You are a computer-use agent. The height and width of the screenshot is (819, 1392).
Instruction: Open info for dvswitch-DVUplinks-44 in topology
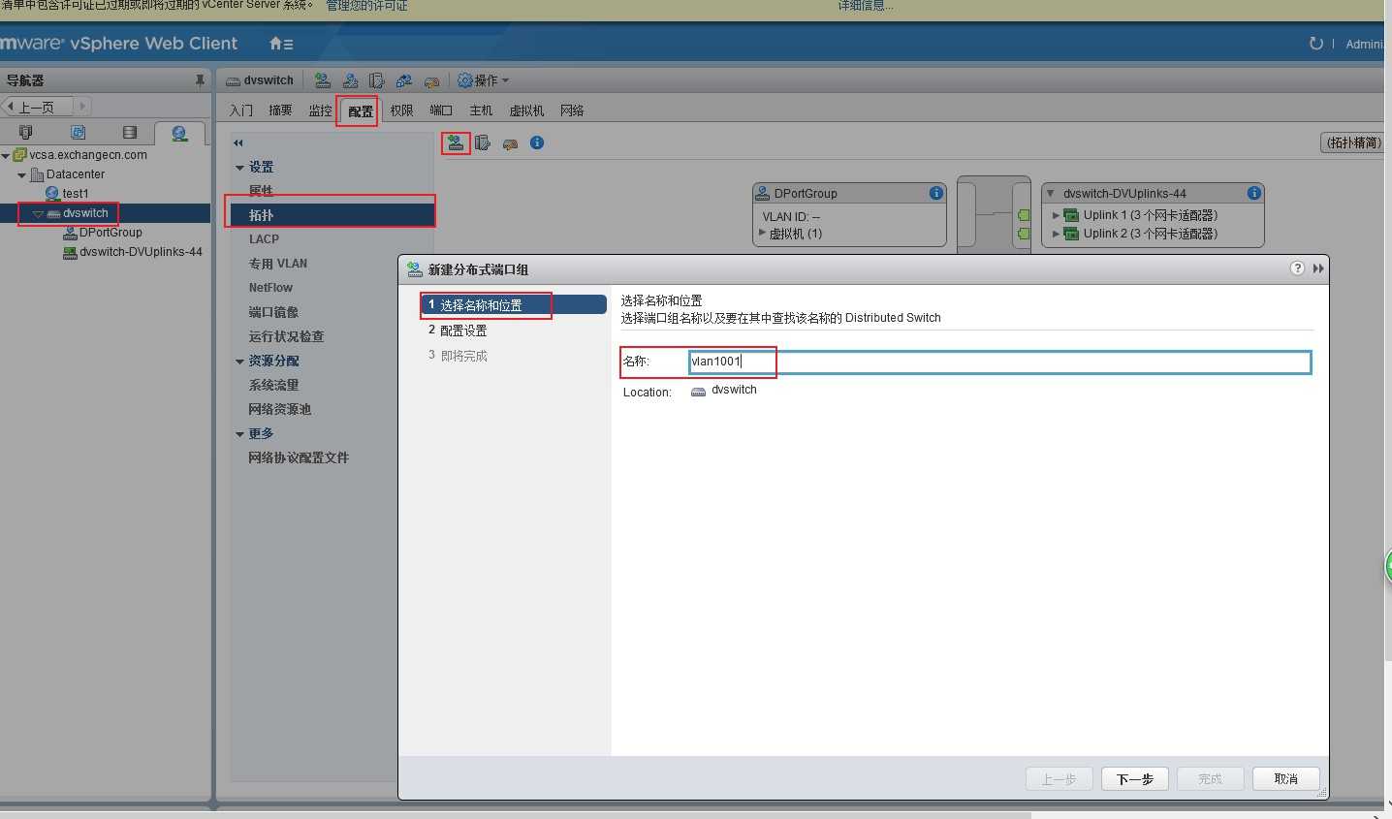pyautogui.click(x=1253, y=193)
